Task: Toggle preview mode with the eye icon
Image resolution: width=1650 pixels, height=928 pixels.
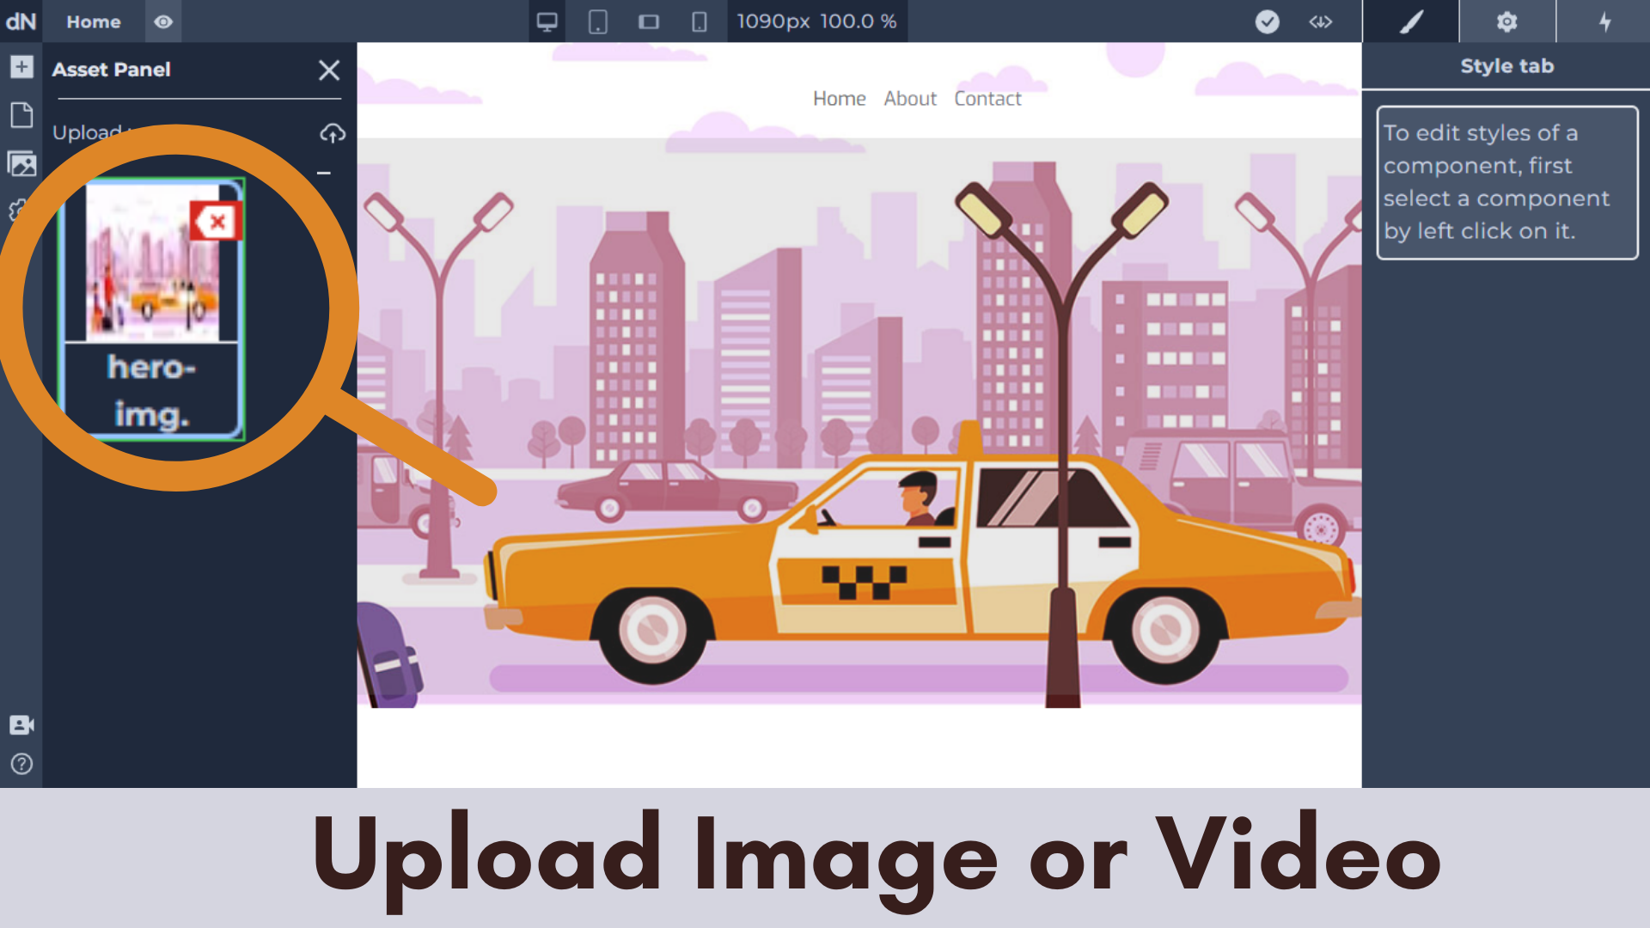Action: tap(163, 21)
